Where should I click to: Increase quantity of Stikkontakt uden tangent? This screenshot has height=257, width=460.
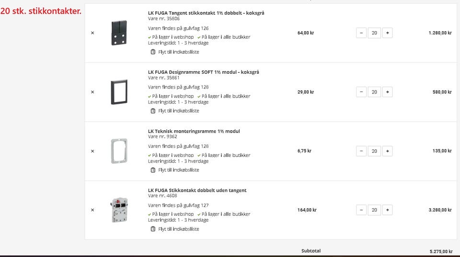tap(387, 210)
